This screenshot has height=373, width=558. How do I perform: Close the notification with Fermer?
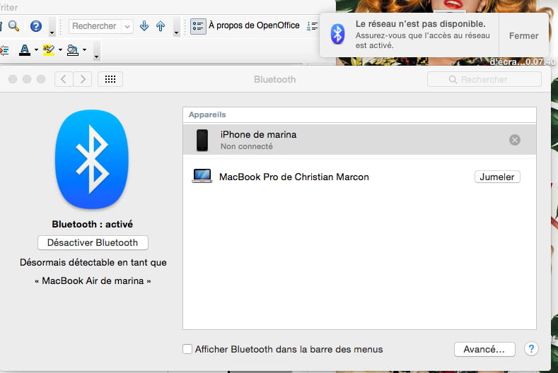coord(523,35)
